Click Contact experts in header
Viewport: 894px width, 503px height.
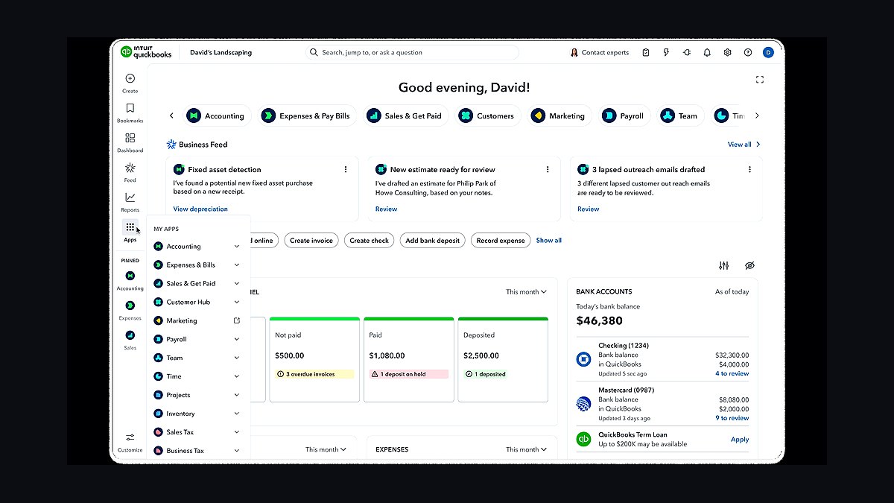click(x=600, y=53)
